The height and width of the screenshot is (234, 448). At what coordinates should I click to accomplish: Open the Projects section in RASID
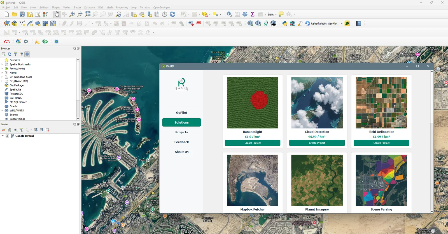(181, 132)
